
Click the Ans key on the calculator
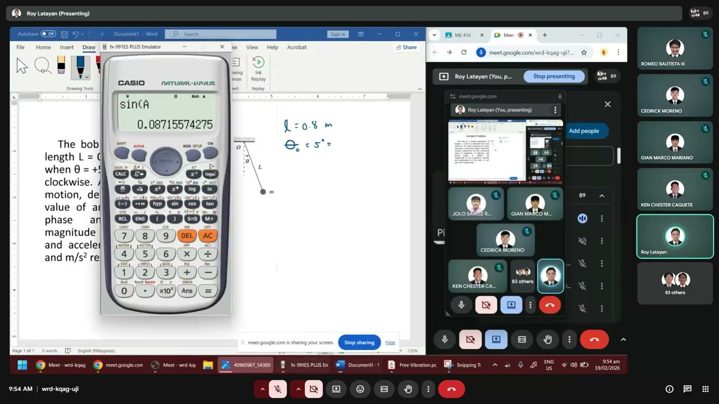click(x=186, y=291)
